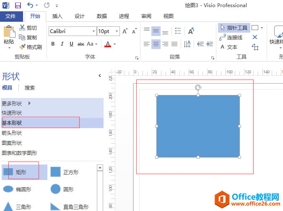
Task: Open the Paragraph dialog launcher
Action: point(213,58)
